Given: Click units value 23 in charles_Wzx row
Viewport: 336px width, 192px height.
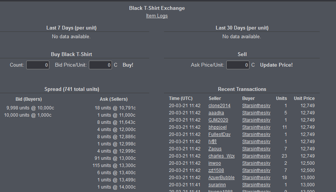Looking at the screenshot, I should [x=284, y=156].
